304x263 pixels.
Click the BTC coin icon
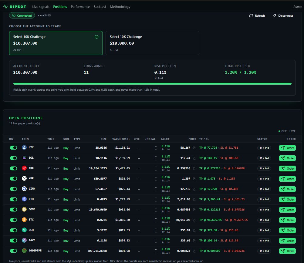(24, 220)
